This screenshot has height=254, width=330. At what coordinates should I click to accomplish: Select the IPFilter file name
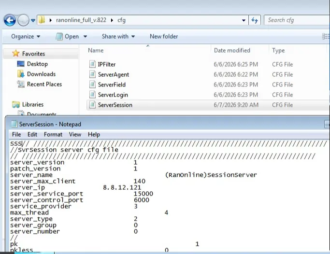(x=107, y=64)
